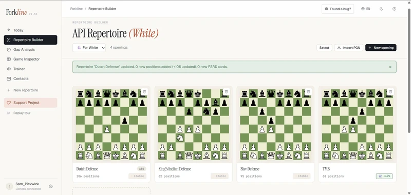Viewport: 411px width, 195px height.
Task: Click the Import PGN download icon
Action: tap(339, 48)
